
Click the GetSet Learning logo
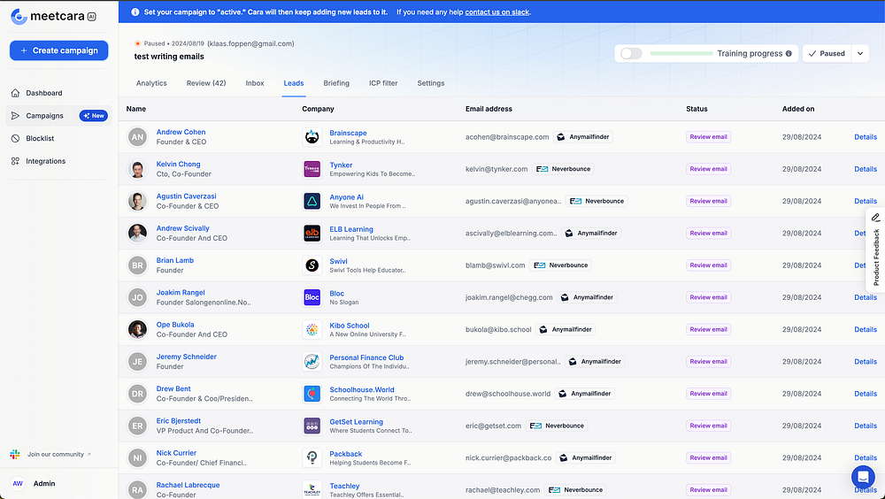click(x=312, y=426)
